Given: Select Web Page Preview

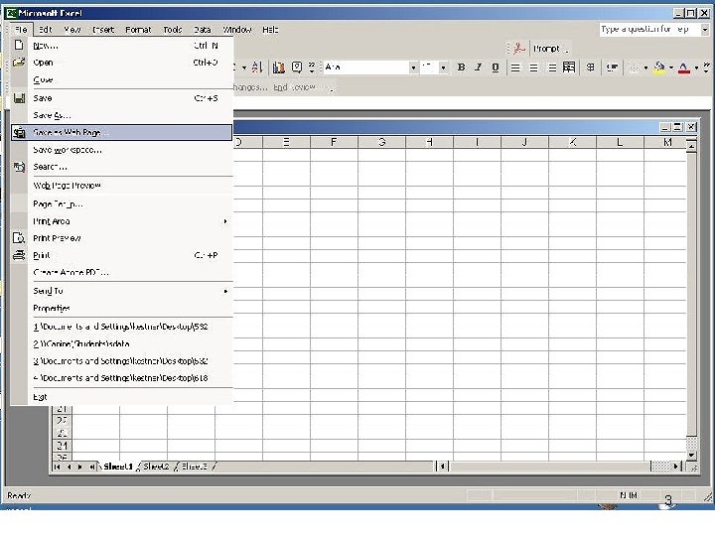Looking at the screenshot, I should coord(121,186).
